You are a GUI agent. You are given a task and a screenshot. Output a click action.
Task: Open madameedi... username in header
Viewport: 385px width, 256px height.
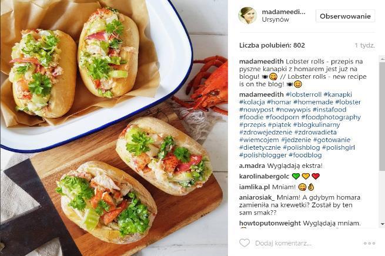(283, 12)
